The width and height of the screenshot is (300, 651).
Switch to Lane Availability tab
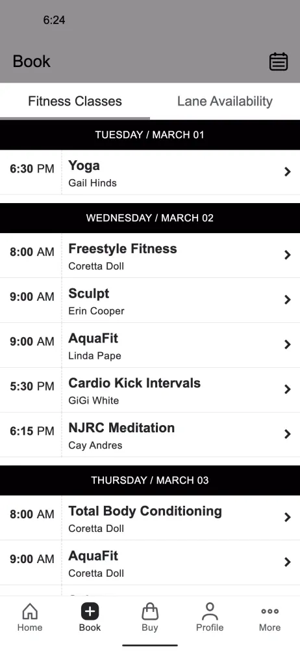225,102
